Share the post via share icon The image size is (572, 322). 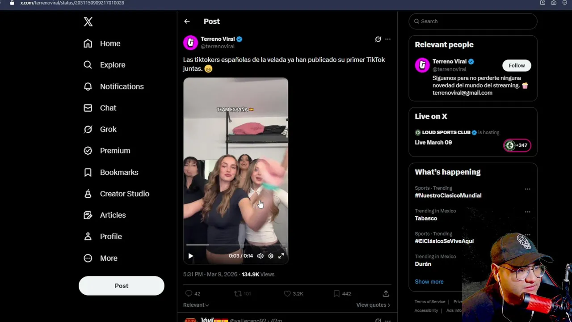[x=386, y=293]
